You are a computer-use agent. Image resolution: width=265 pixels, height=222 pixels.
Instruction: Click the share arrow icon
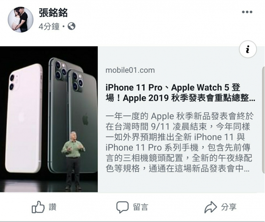[x=211, y=207]
